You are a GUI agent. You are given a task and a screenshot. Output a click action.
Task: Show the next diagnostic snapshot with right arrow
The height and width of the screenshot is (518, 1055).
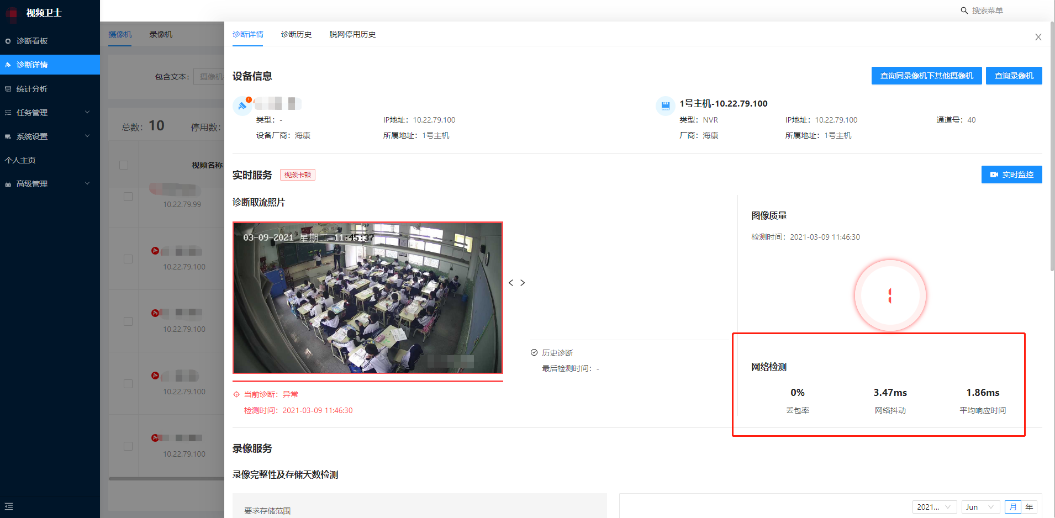click(x=523, y=283)
